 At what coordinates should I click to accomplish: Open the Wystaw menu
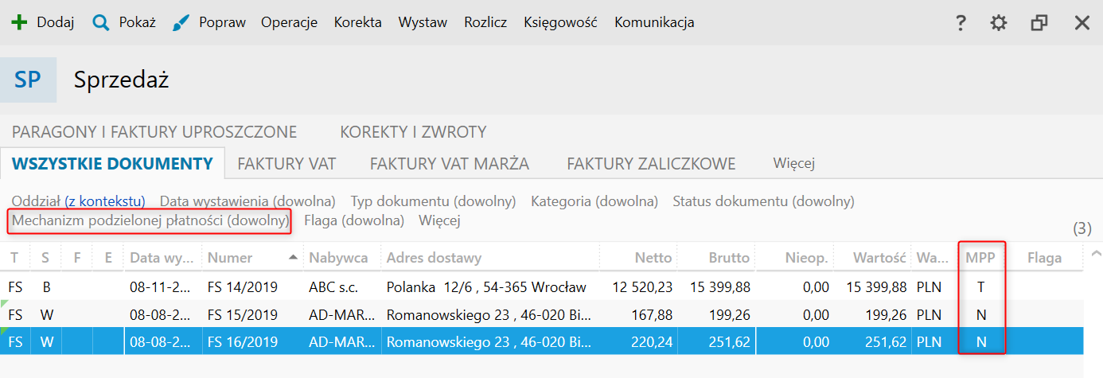pos(423,23)
